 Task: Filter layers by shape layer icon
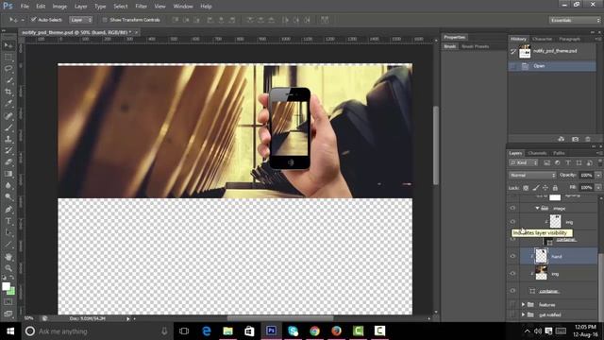pos(579,162)
